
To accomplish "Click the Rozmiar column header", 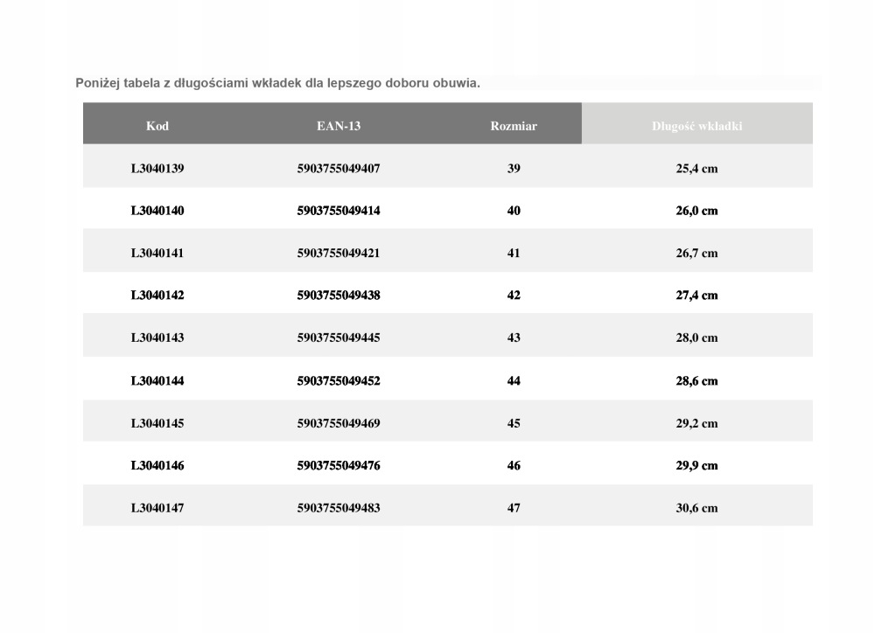I will coord(514,126).
